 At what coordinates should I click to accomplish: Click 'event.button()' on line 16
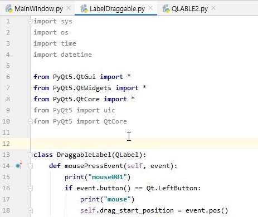point(104,188)
